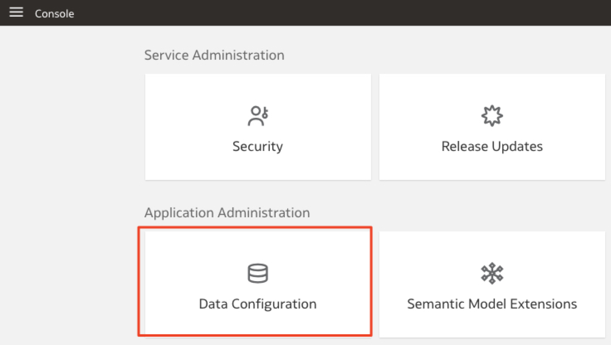Open the hamburger navigation menu
The width and height of the screenshot is (611, 345).
(x=16, y=12)
